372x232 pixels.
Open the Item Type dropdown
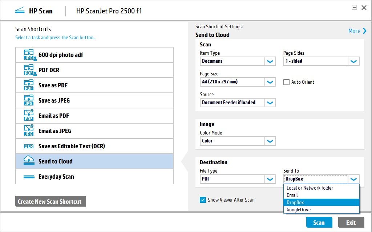pyautogui.click(x=270, y=61)
